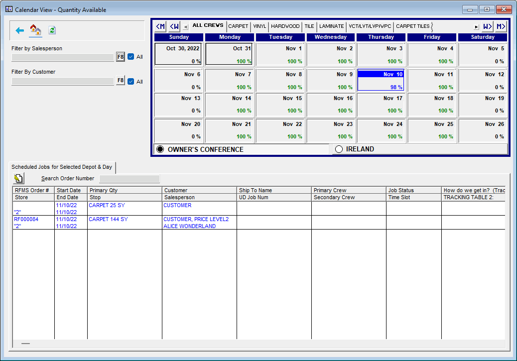This screenshot has width=517, height=361.
Task: Click Job Status column header
Action: point(413,190)
